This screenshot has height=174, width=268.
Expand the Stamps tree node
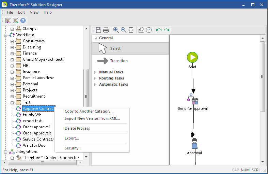[x=12, y=29]
